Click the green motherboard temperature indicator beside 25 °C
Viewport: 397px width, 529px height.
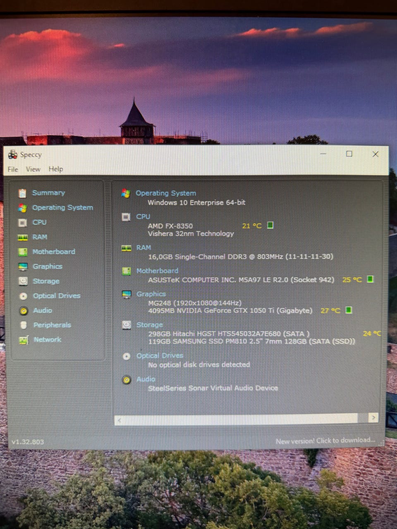(370, 279)
